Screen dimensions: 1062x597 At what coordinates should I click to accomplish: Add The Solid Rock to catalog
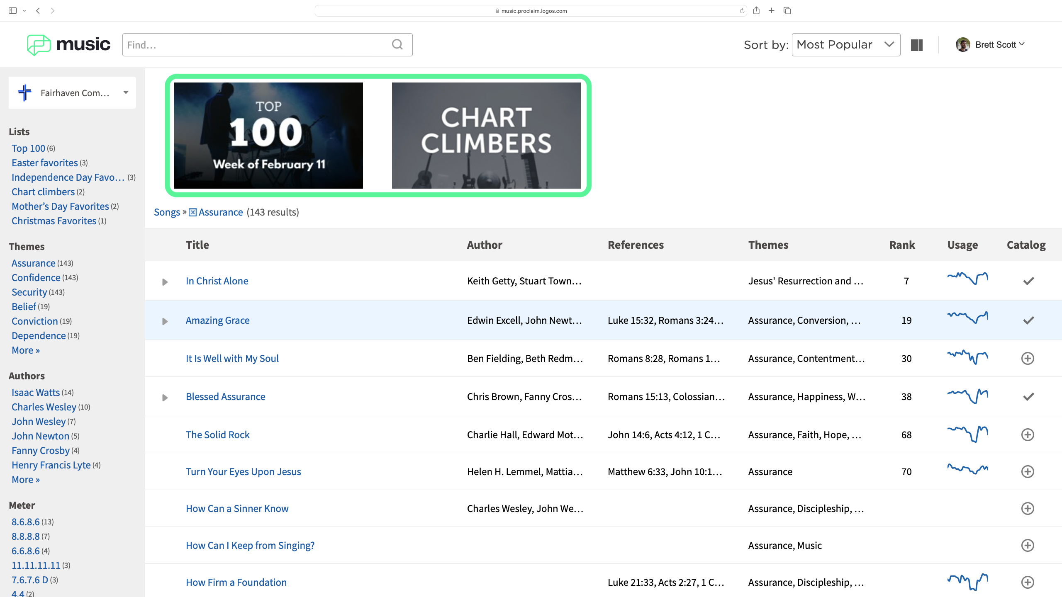pos(1027,434)
